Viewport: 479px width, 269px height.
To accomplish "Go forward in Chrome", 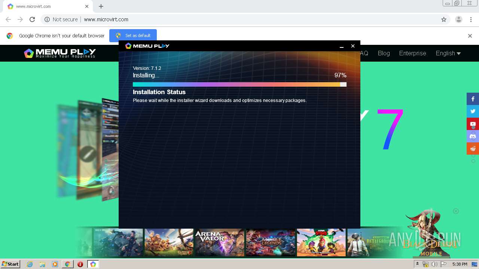I will click(x=20, y=19).
